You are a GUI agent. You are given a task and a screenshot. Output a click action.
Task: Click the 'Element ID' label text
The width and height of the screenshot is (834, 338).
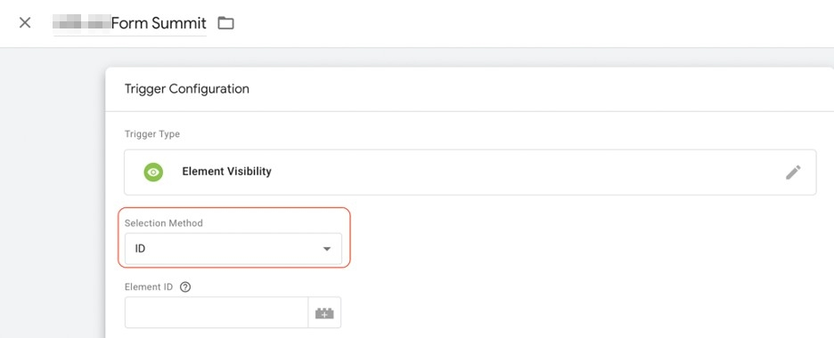pyautogui.click(x=149, y=287)
